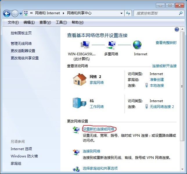Click 查看完整映射 link
The image size is (187, 174).
166,43
